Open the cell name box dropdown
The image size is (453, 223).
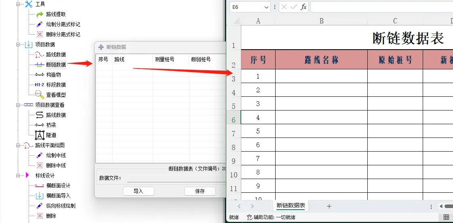pyautogui.click(x=266, y=7)
